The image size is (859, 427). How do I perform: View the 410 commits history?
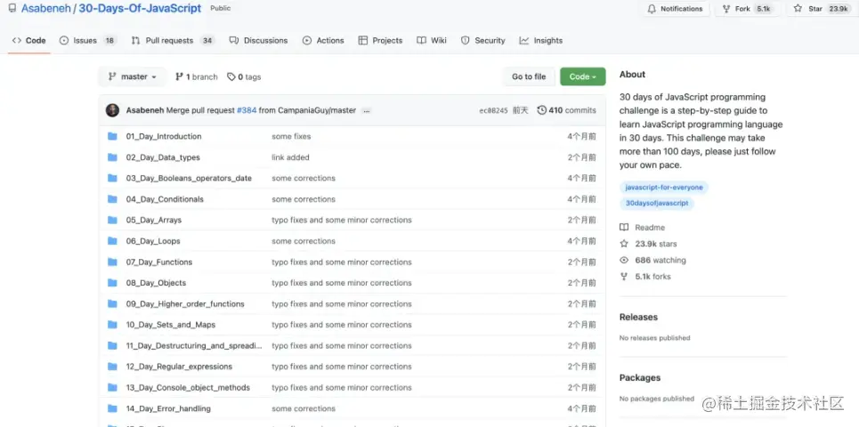coord(566,110)
